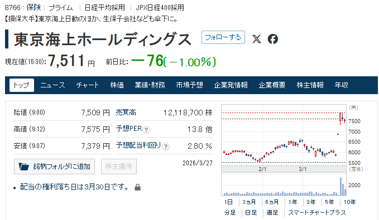The width and height of the screenshot is (379, 220).
Task: Click 高値 value 7,575 円
Action: (x=95, y=129)
